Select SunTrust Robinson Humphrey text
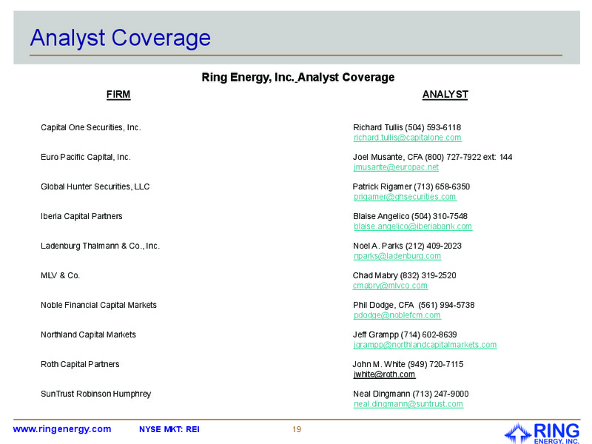 (x=96, y=394)
